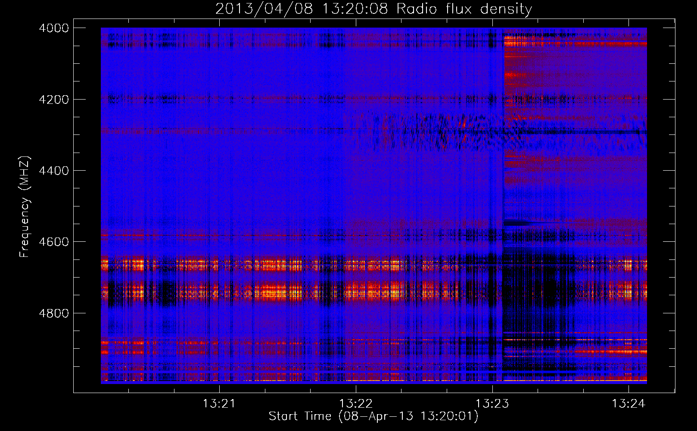The width and height of the screenshot is (697, 431).
Task: Click the 4600 frequency tick label
Action: coord(54,242)
